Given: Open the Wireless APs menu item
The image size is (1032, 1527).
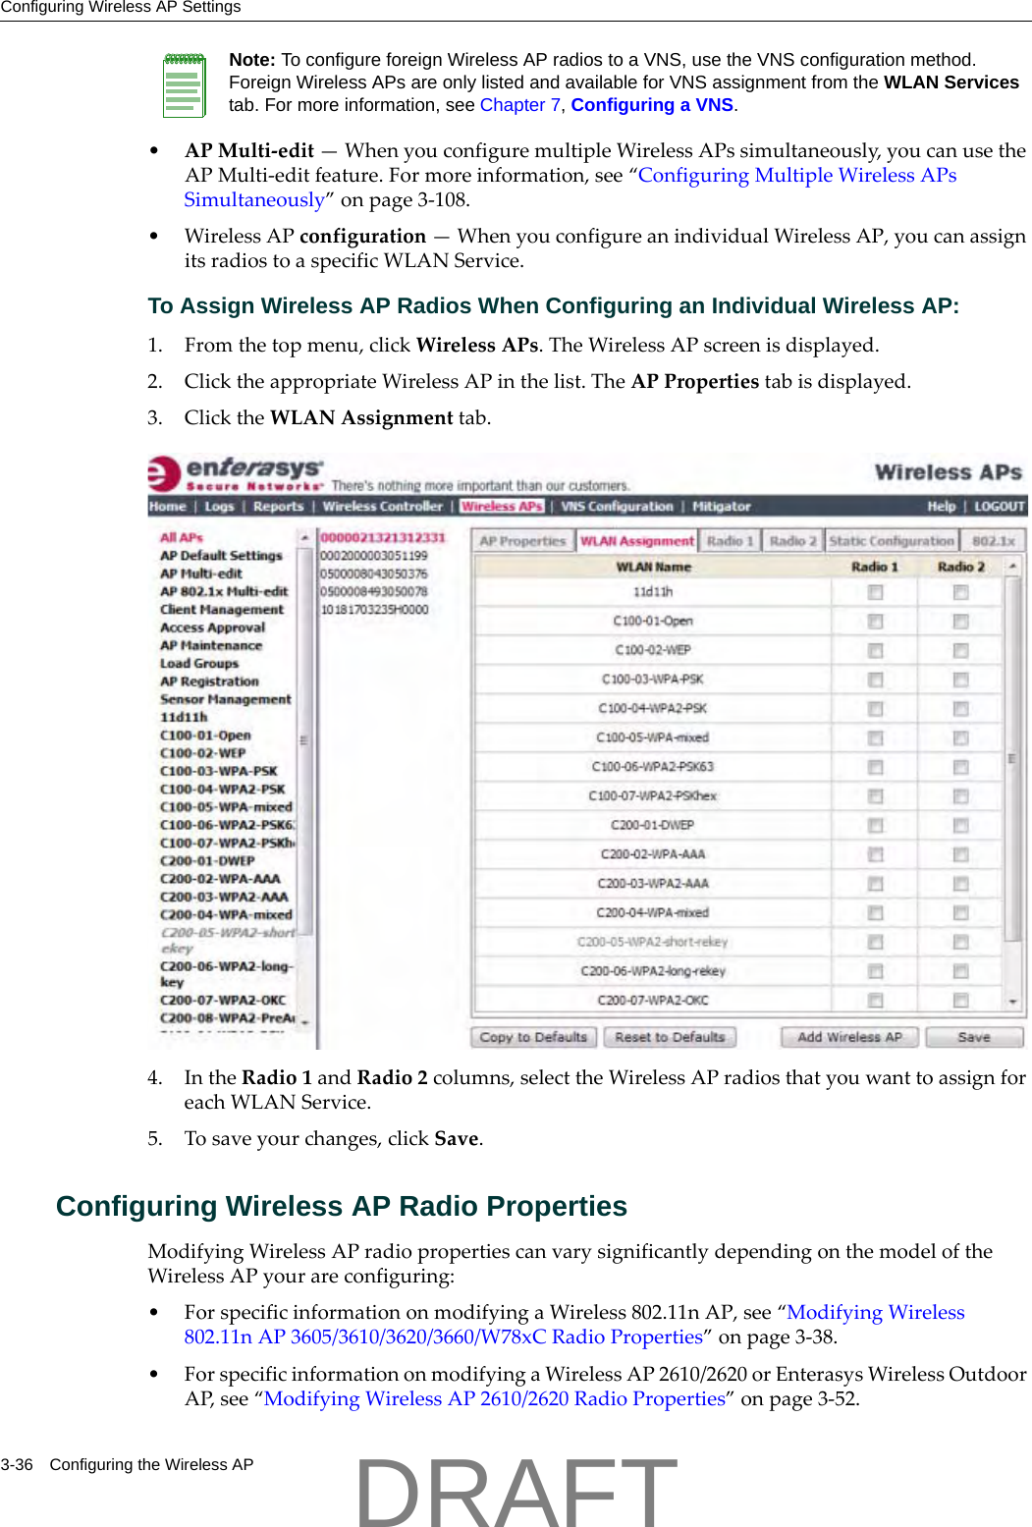Looking at the screenshot, I should click(501, 507).
